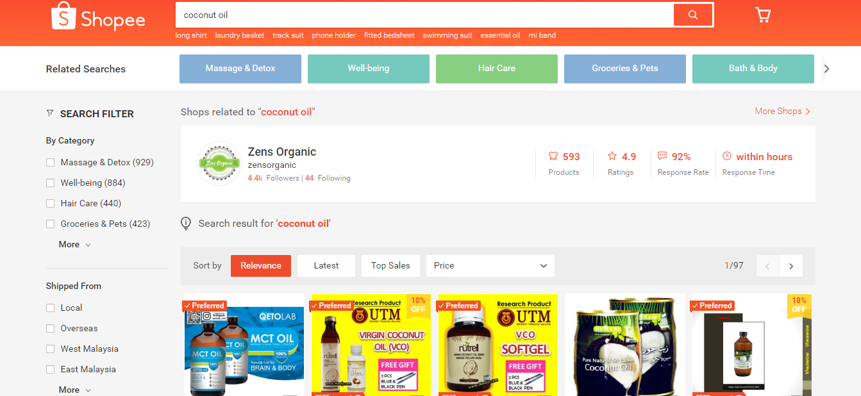The image size is (861, 396).
Task: Open Hair Care related search tile
Action: coord(497,69)
